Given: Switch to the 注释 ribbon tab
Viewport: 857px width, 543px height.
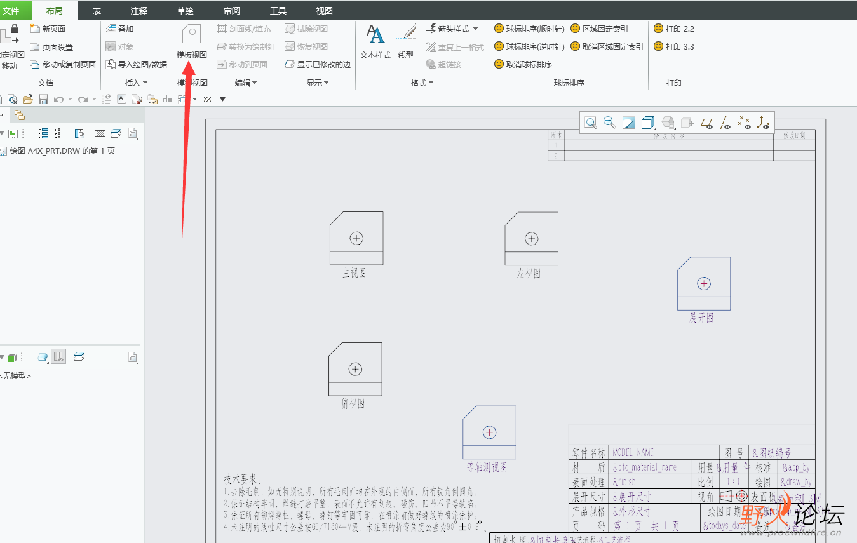Looking at the screenshot, I should point(138,10).
